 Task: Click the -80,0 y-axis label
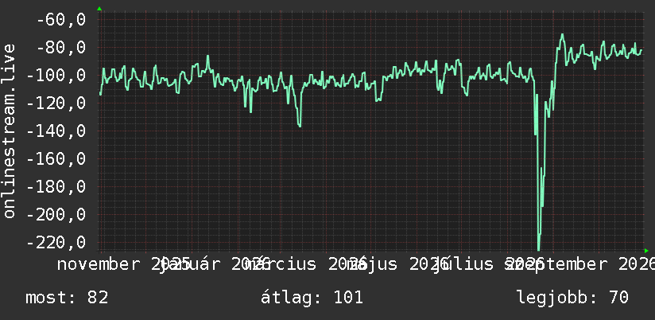click(61, 47)
